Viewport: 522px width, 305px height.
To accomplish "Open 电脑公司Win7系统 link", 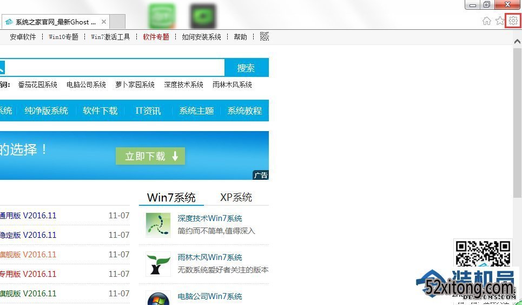I will click(x=210, y=296).
